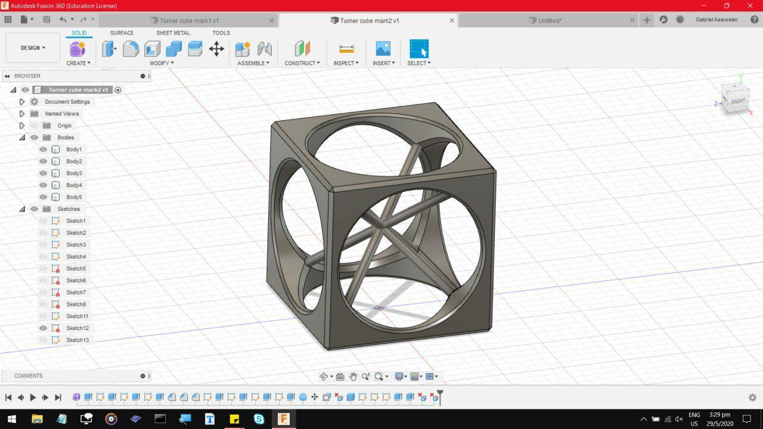The height and width of the screenshot is (429, 763).
Task: Open Gabriel Asaween account menu
Action: (x=717, y=20)
